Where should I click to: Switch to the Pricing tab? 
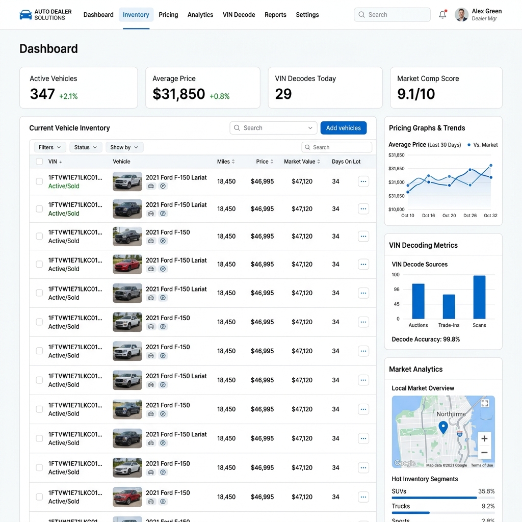[x=168, y=15]
